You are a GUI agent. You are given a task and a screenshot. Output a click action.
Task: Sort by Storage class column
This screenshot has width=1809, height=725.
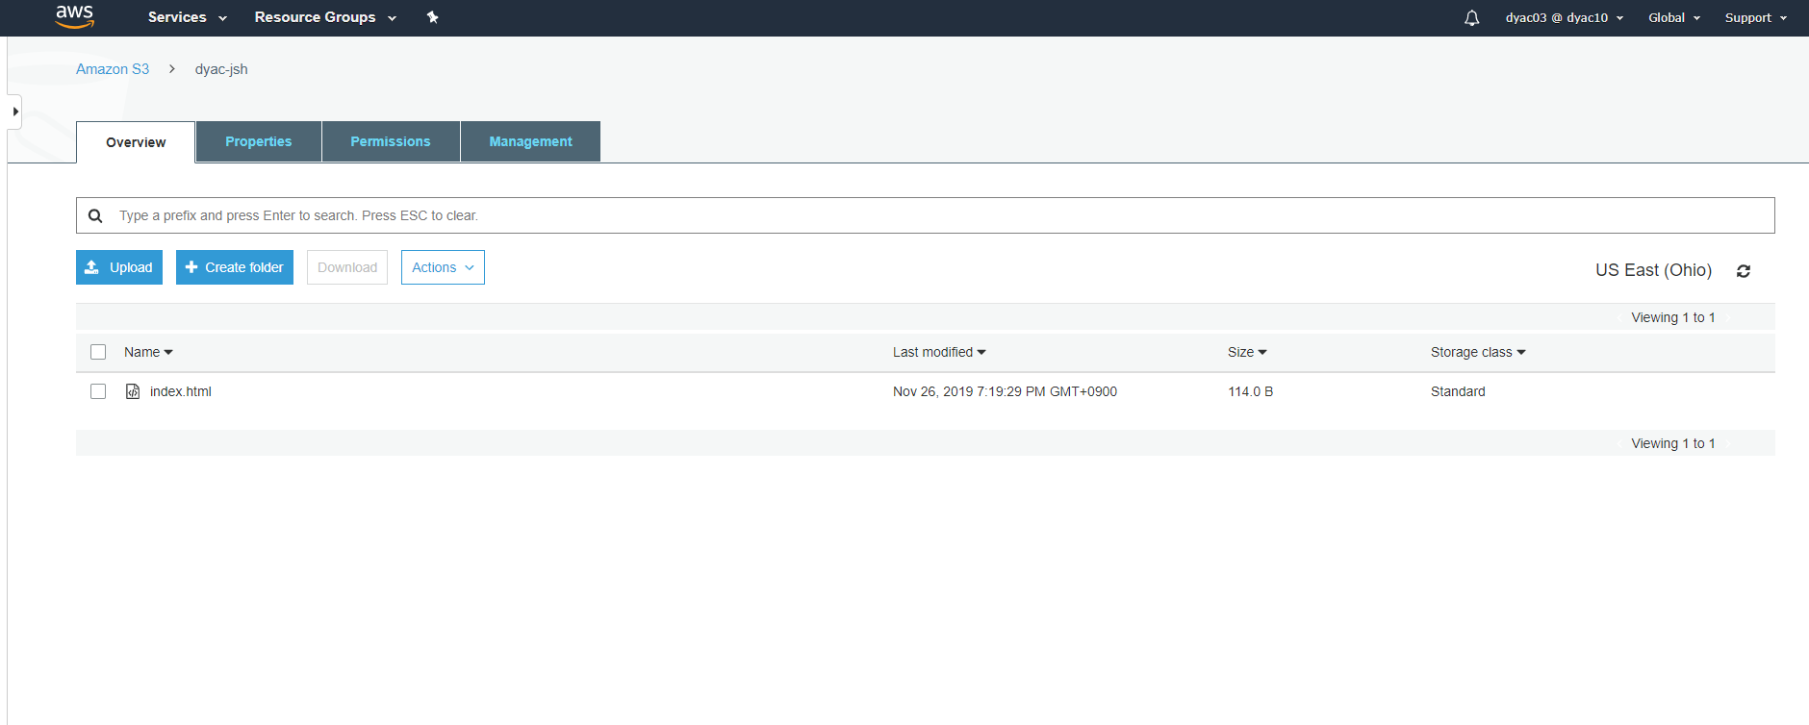(1478, 352)
